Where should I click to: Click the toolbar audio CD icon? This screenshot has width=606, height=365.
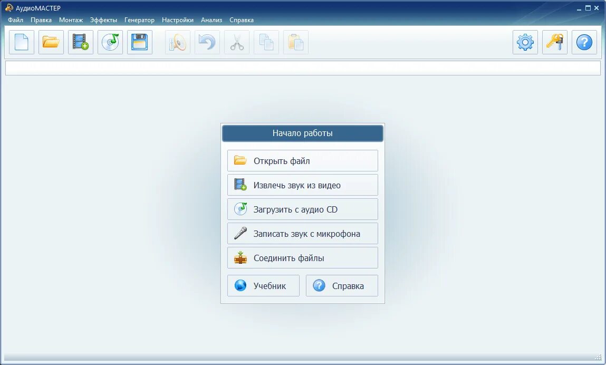[110, 42]
